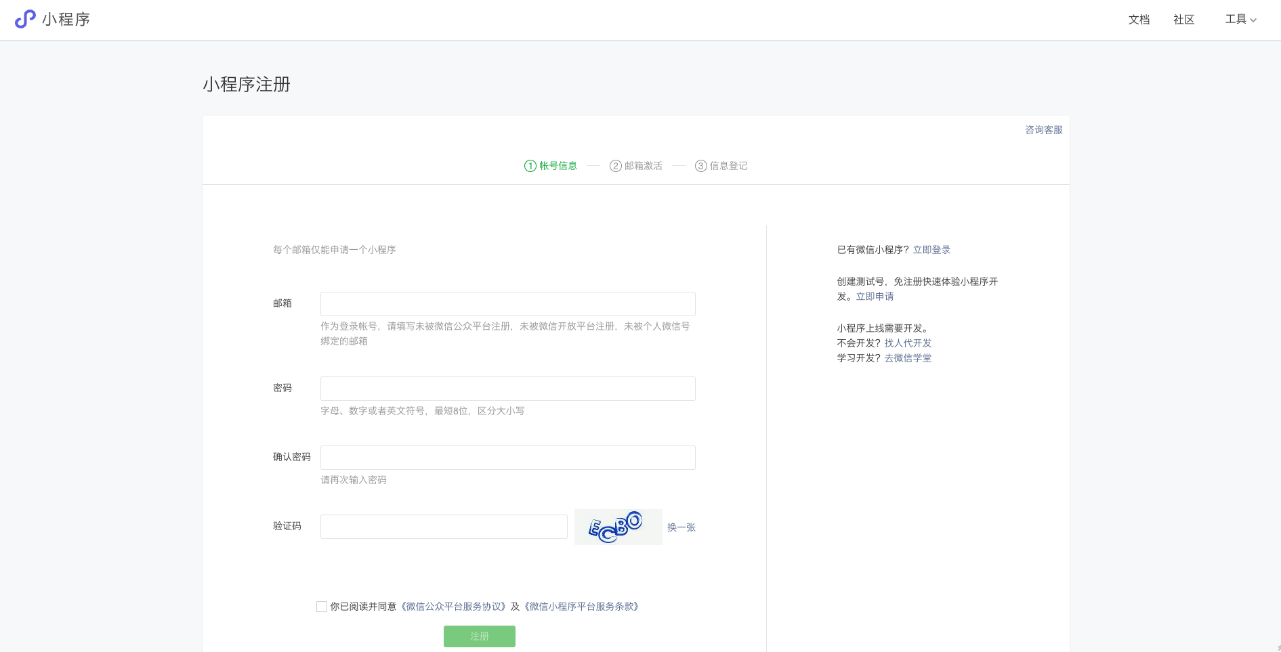Click the 立即申请 link

pyautogui.click(x=875, y=297)
